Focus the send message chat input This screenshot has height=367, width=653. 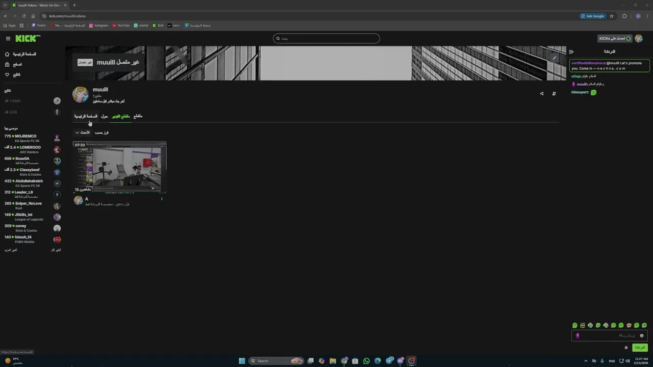[610, 335]
